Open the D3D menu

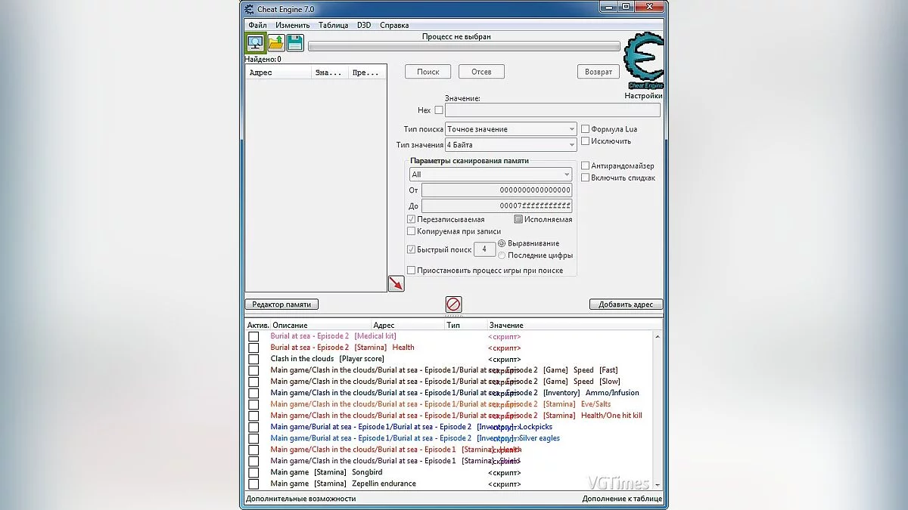pos(363,24)
